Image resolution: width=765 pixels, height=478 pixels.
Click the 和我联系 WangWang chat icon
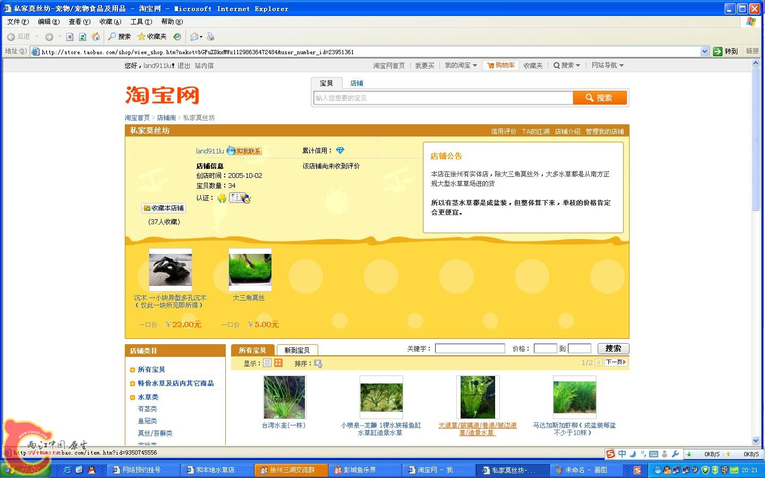(244, 151)
